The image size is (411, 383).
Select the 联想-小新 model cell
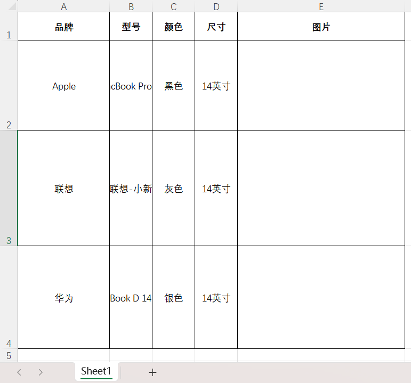click(x=131, y=188)
